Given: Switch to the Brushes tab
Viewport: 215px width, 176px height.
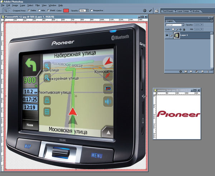Looking at the screenshot, I should pyautogui.click(x=196, y=11).
